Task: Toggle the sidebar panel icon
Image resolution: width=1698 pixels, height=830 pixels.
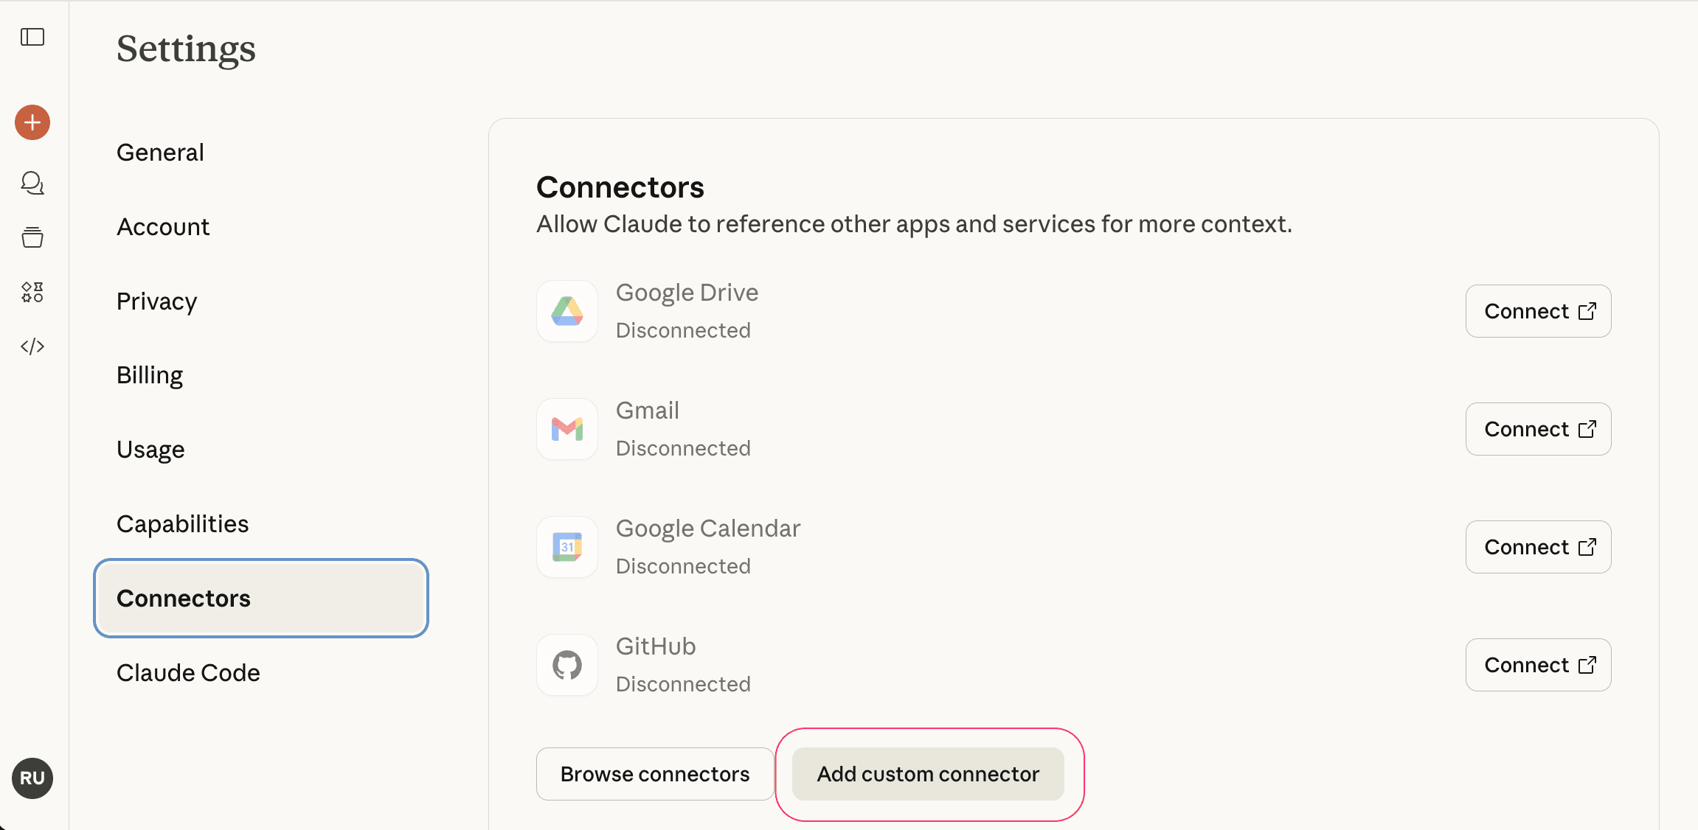Action: (32, 36)
